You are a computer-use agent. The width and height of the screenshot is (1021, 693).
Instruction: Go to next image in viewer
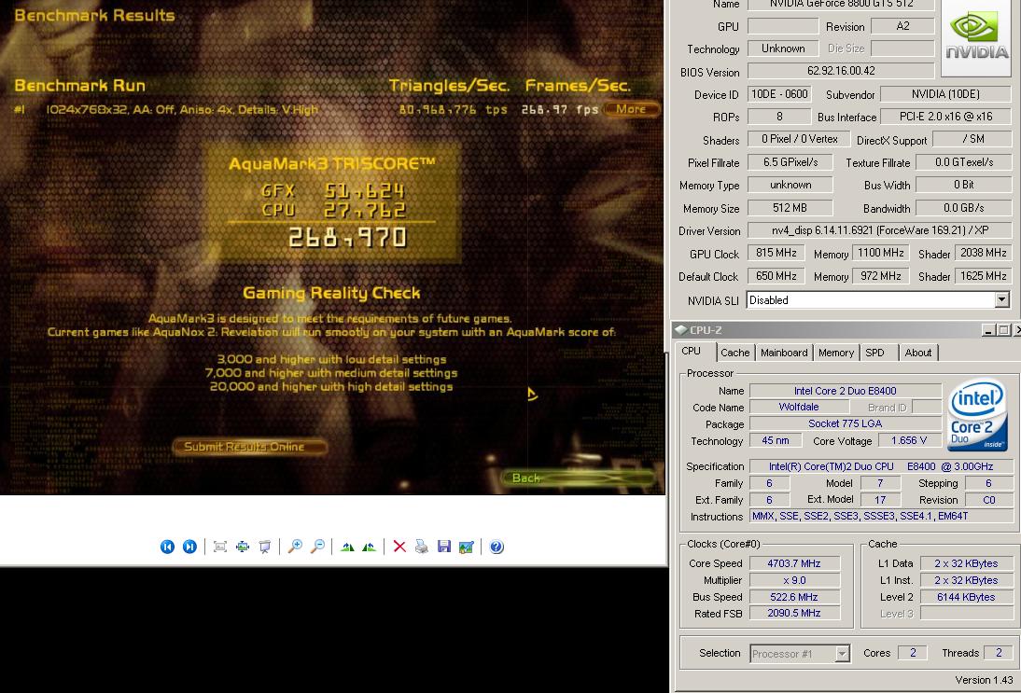coord(189,547)
